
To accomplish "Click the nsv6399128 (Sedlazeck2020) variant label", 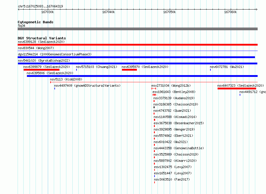I will (41, 42).
